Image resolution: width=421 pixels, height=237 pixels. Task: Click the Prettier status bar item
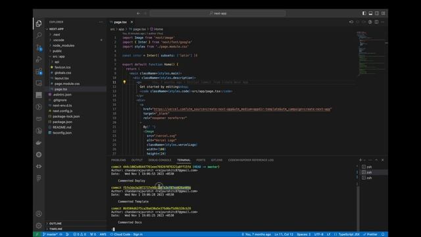(370, 234)
